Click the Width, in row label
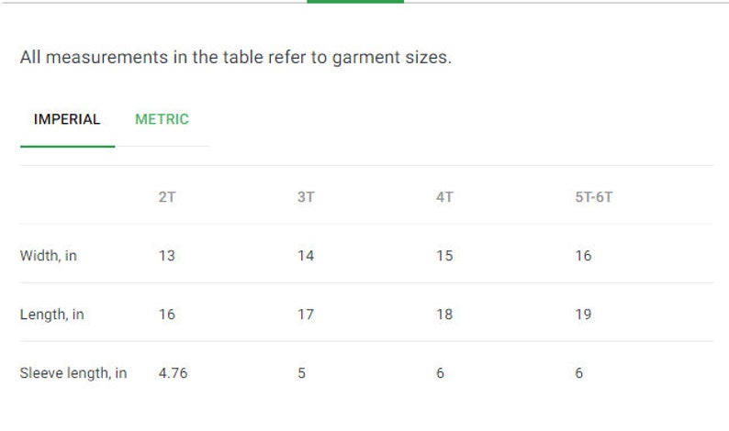The width and height of the screenshot is (729, 431). click(49, 256)
